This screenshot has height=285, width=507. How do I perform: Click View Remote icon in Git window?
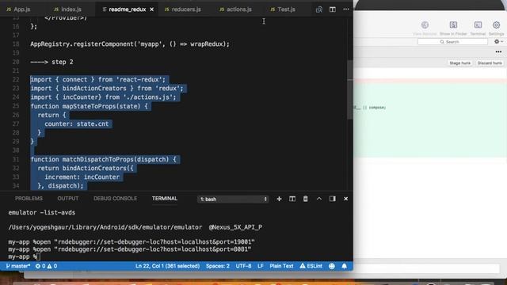(425, 28)
